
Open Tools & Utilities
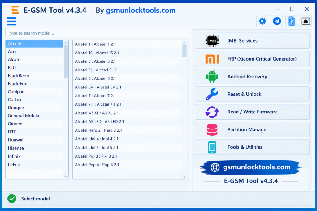[252, 147]
